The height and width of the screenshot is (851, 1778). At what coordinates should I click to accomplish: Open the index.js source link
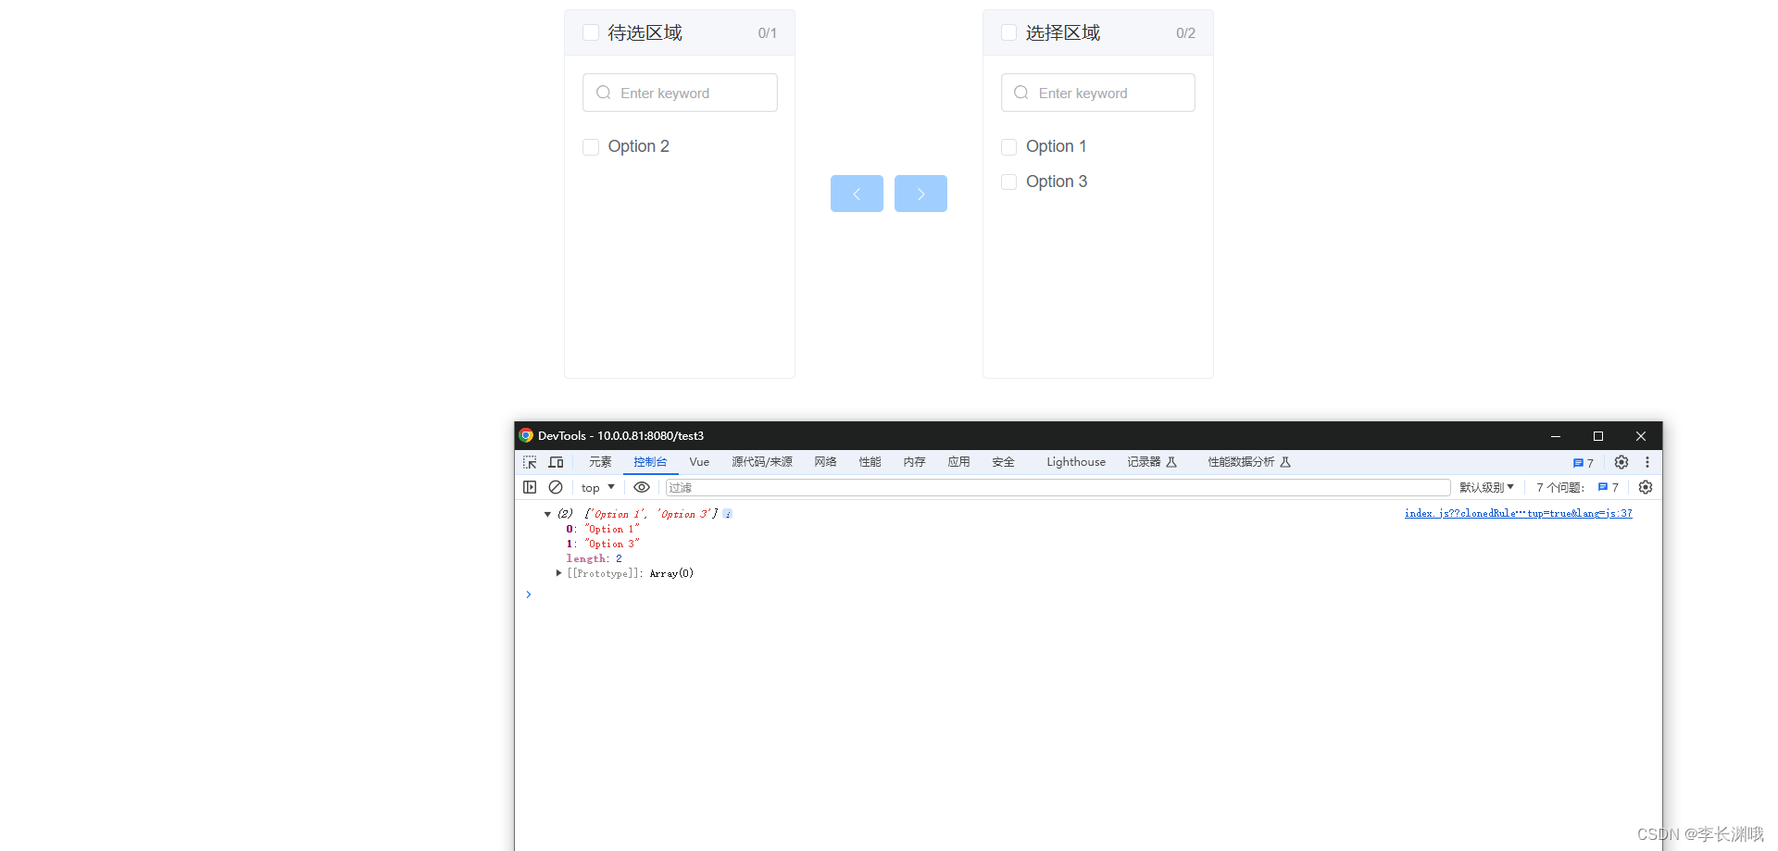[x=1518, y=513]
